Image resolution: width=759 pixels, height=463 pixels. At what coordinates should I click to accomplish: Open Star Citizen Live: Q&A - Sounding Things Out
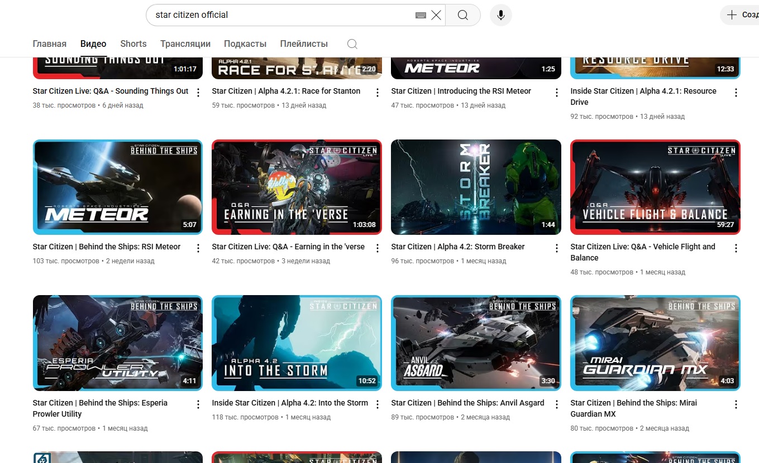[111, 91]
